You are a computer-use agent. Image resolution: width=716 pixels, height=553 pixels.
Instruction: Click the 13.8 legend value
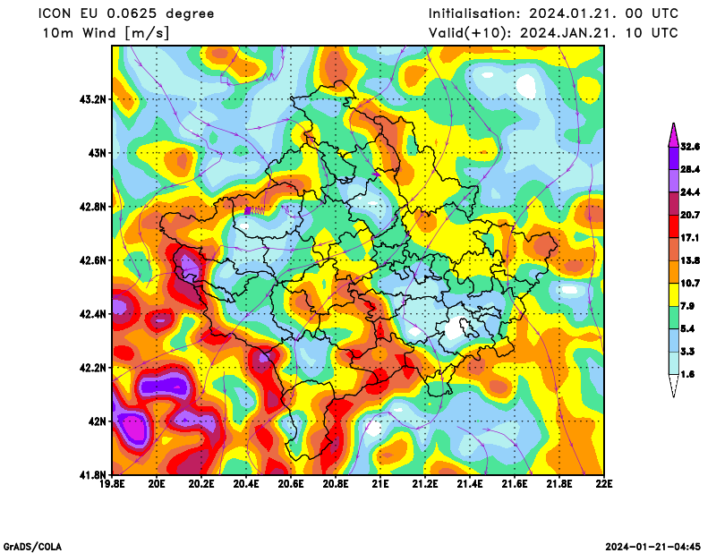tap(690, 260)
